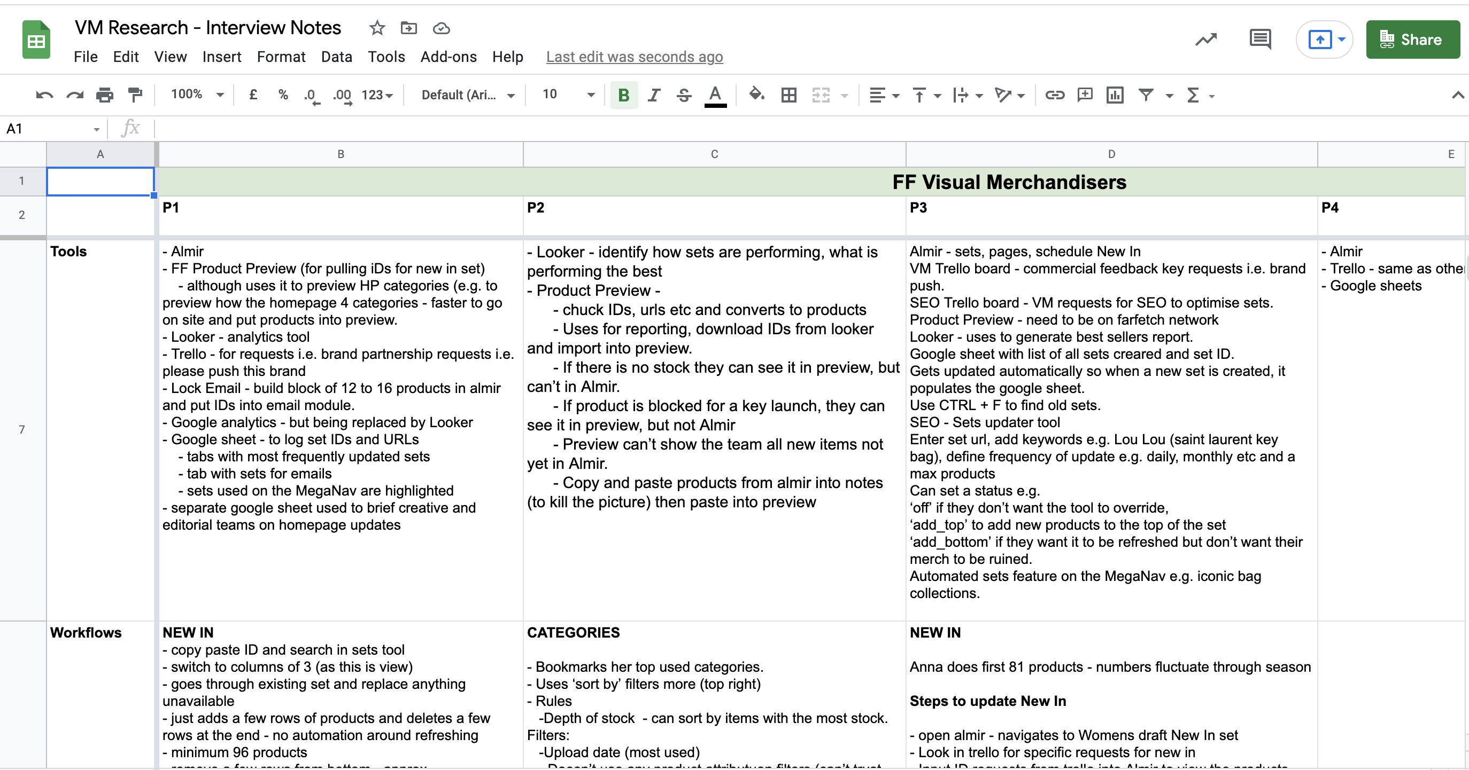
Task: Expand the font size 10 dropdown
Action: tap(568, 95)
